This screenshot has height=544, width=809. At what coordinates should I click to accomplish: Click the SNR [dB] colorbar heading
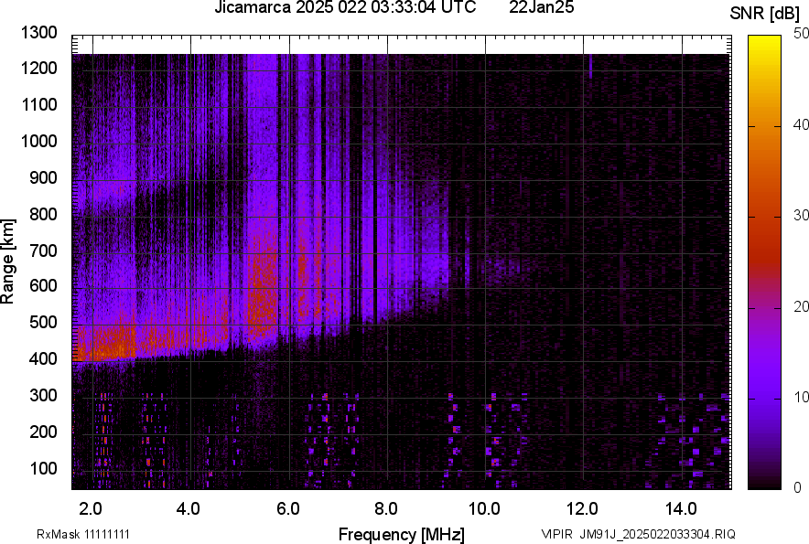point(765,13)
